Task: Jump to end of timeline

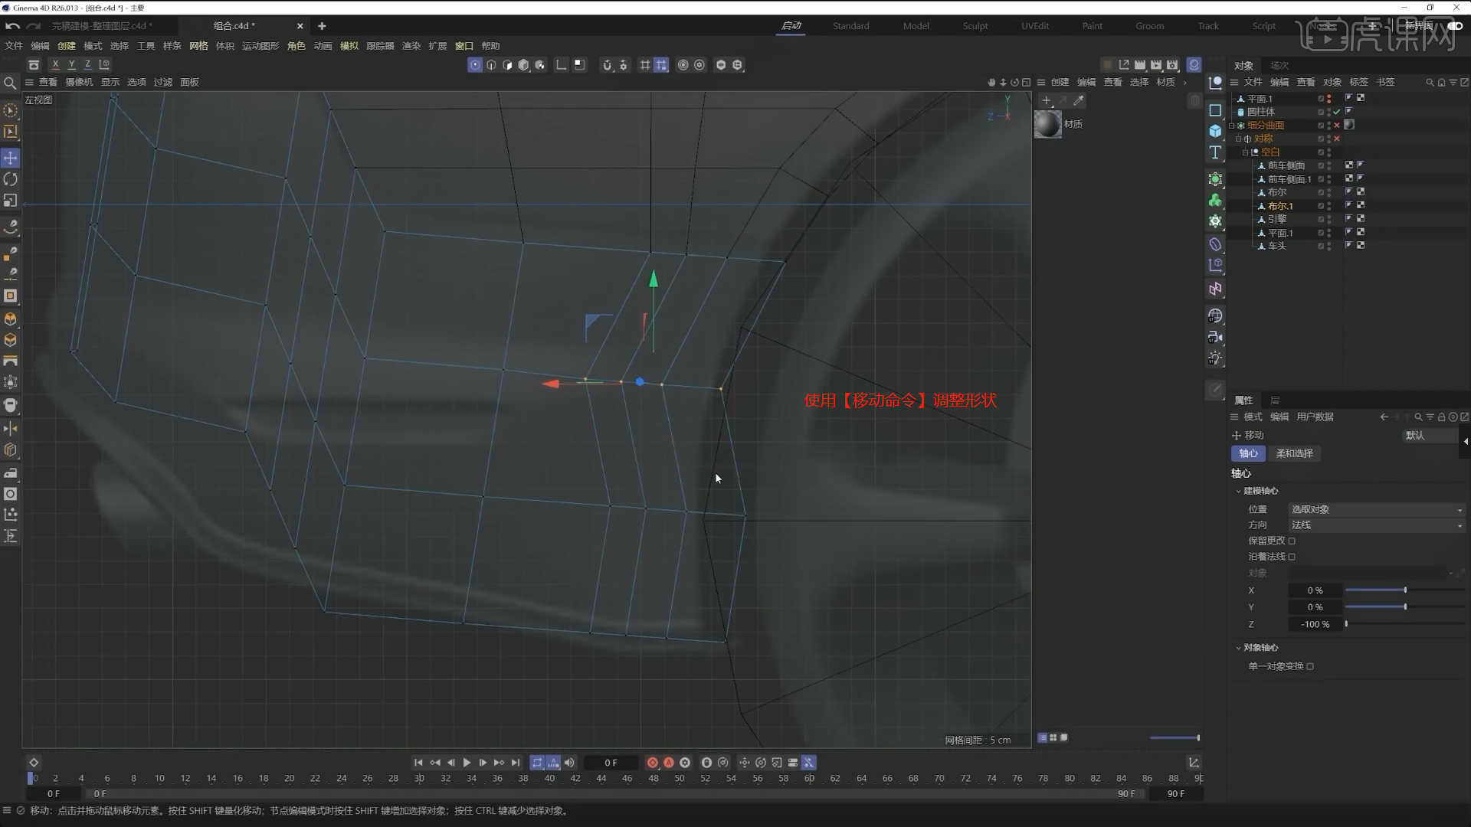Action: click(x=516, y=763)
